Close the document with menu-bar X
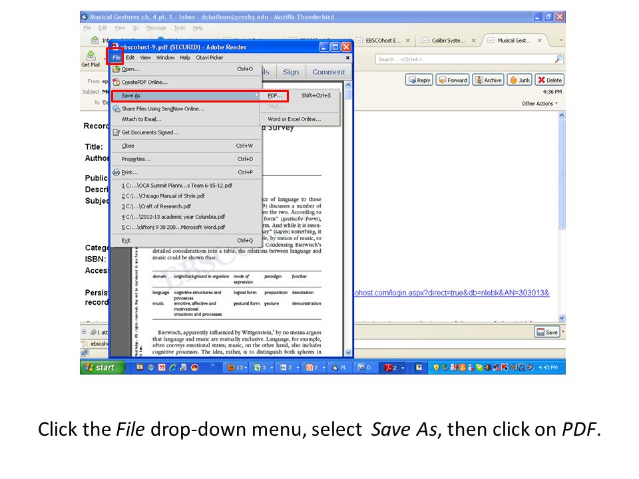Viewport: 639px width, 479px height. (x=347, y=58)
